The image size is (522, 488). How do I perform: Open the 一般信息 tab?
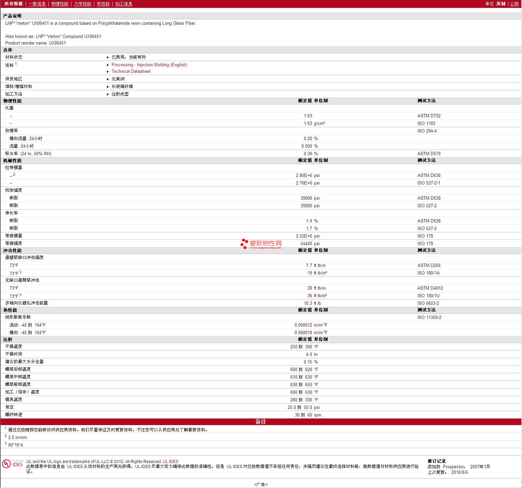pos(37,4)
